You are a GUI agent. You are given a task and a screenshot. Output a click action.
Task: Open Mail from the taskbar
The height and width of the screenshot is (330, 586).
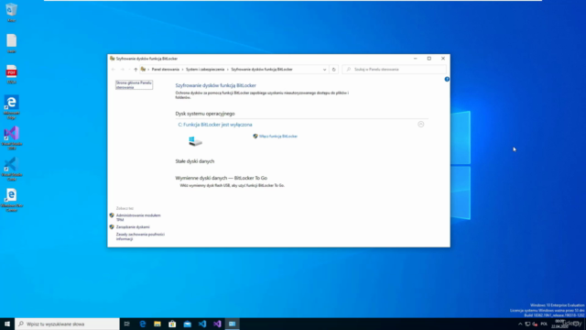187,324
